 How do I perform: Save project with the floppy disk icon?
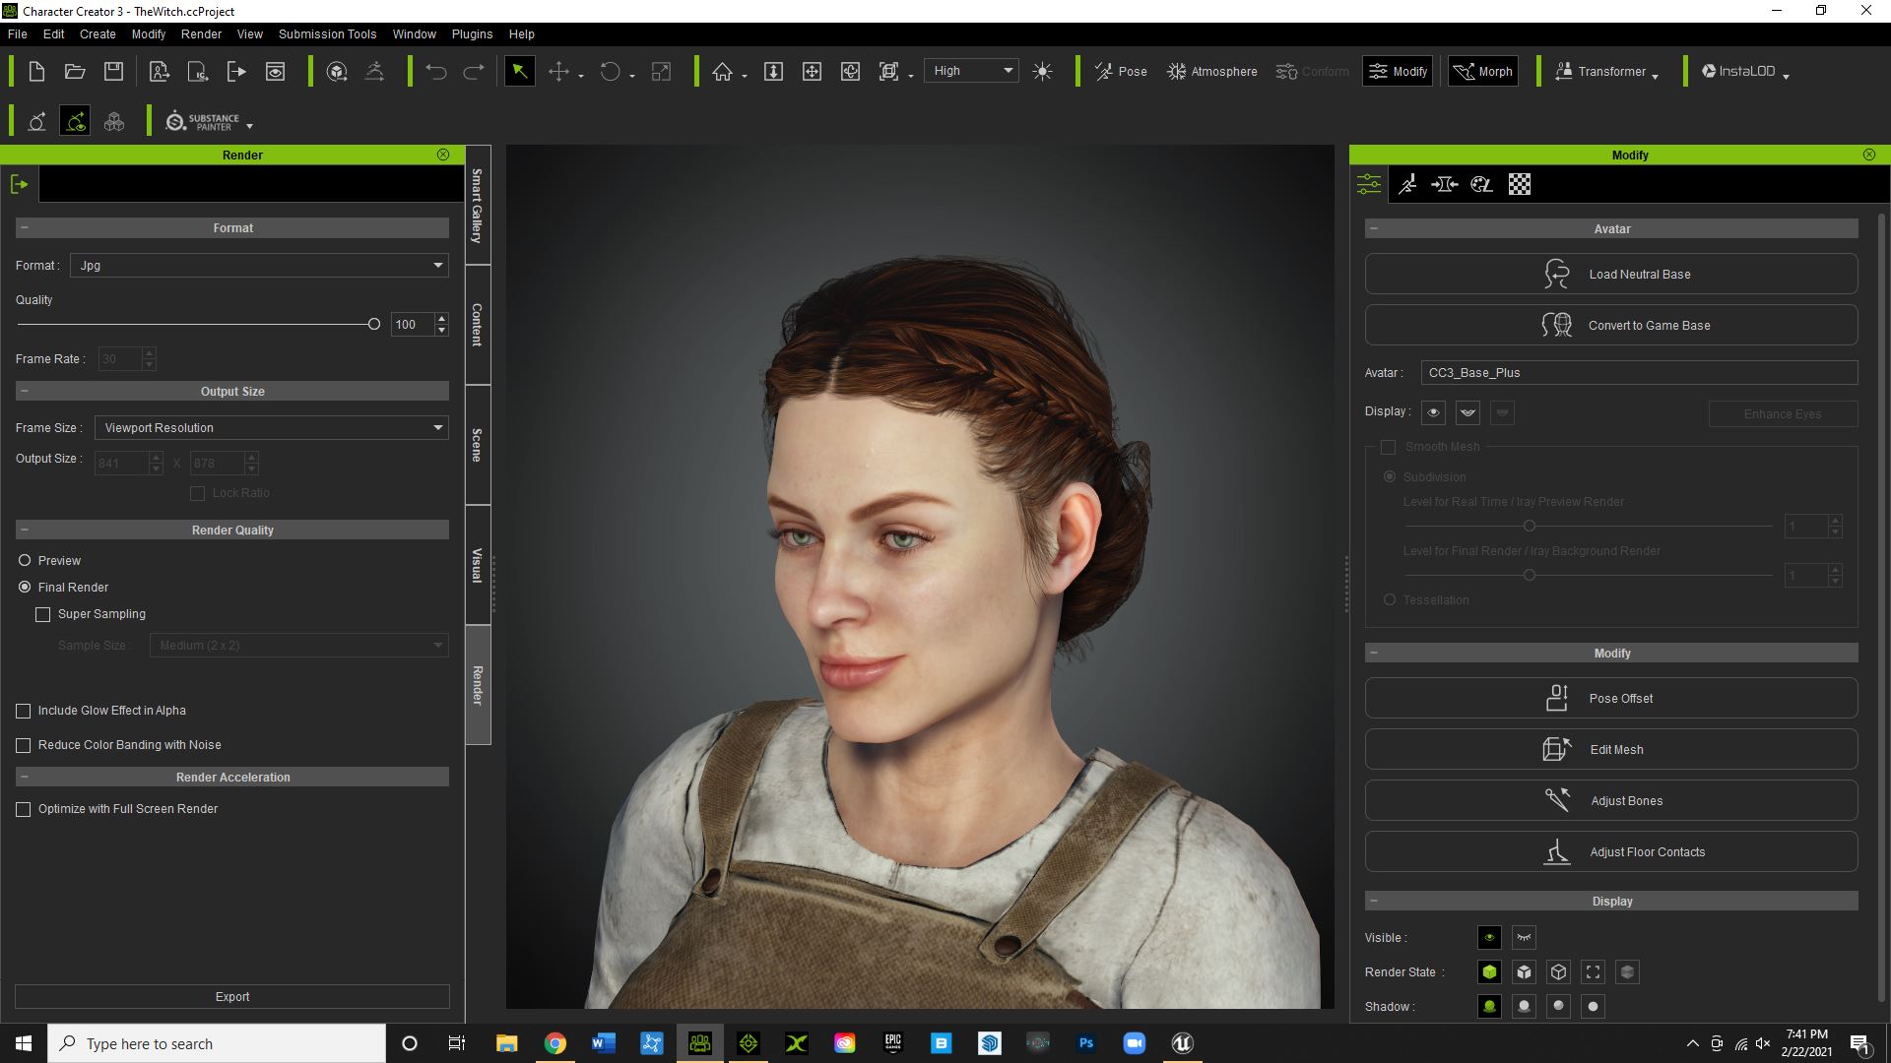click(113, 71)
